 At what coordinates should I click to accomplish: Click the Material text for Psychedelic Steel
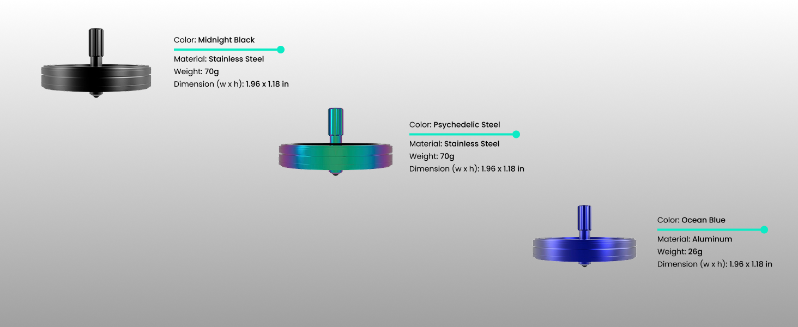pyautogui.click(x=454, y=144)
